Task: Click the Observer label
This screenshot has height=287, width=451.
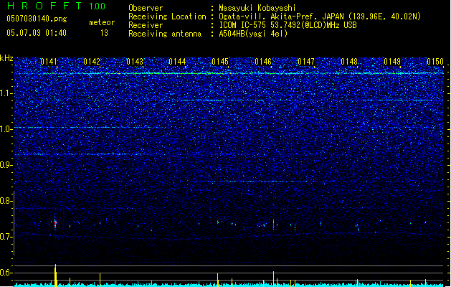Action: (146, 8)
